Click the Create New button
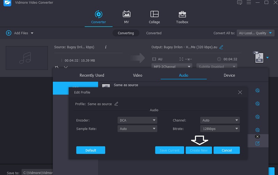 pos(199,150)
